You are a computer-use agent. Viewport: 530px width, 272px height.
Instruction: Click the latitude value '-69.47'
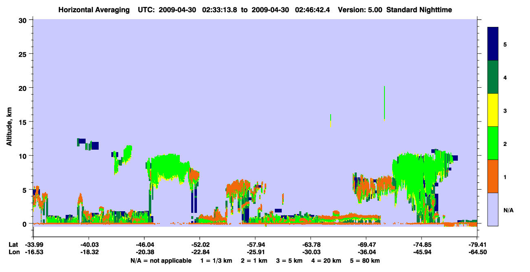click(x=366, y=245)
